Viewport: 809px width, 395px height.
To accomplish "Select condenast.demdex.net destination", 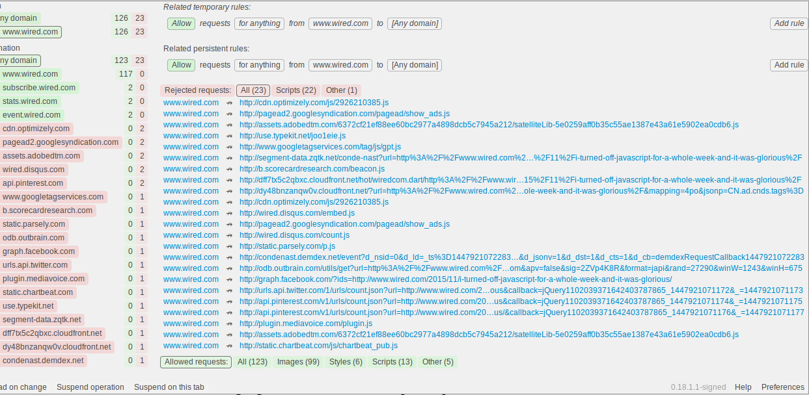I will coord(43,361).
